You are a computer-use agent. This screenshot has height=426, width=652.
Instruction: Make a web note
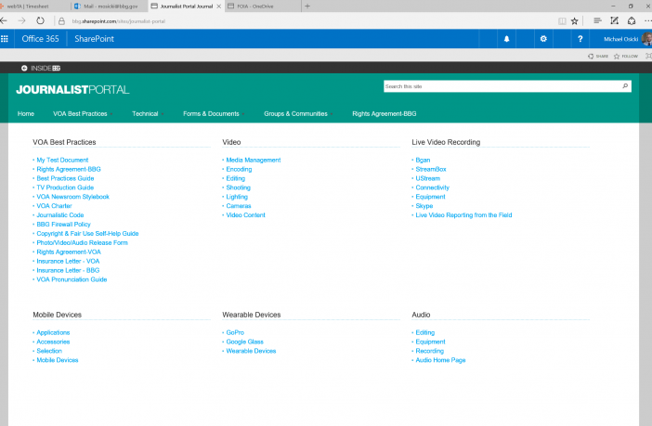pos(614,20)
